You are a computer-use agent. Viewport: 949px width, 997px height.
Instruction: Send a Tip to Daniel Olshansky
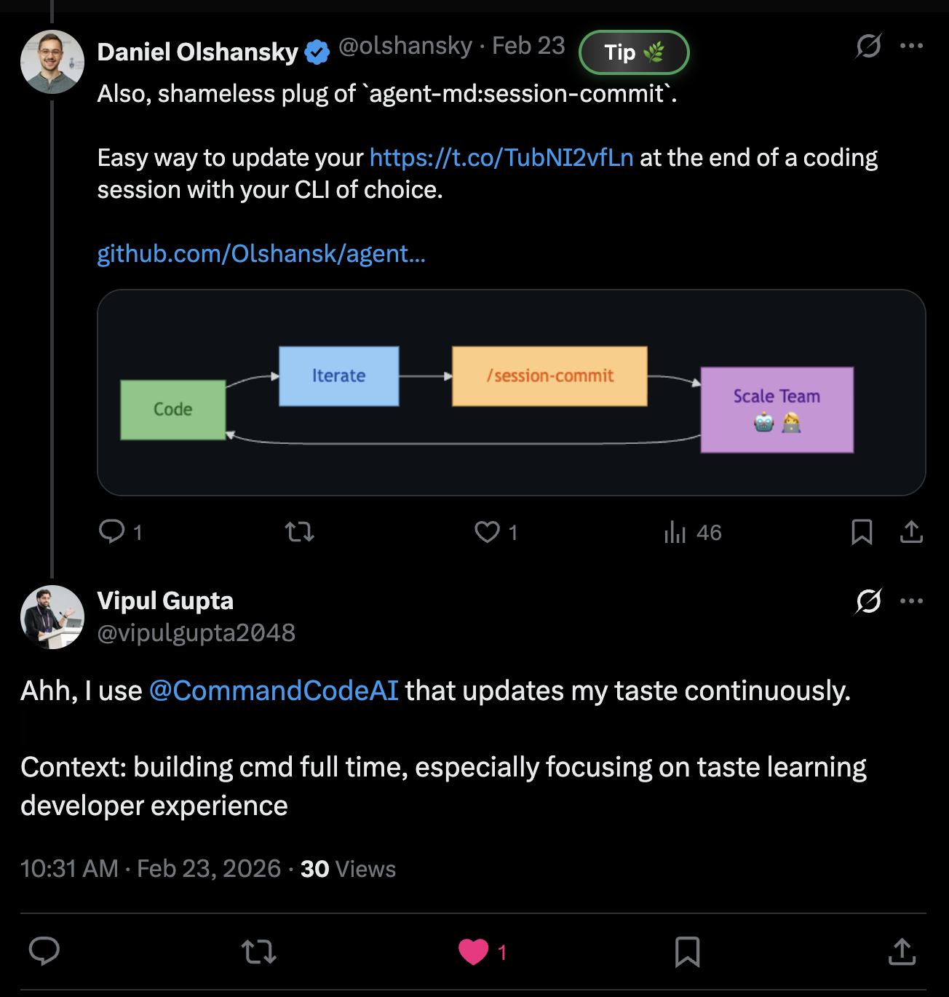pos(633,52)
